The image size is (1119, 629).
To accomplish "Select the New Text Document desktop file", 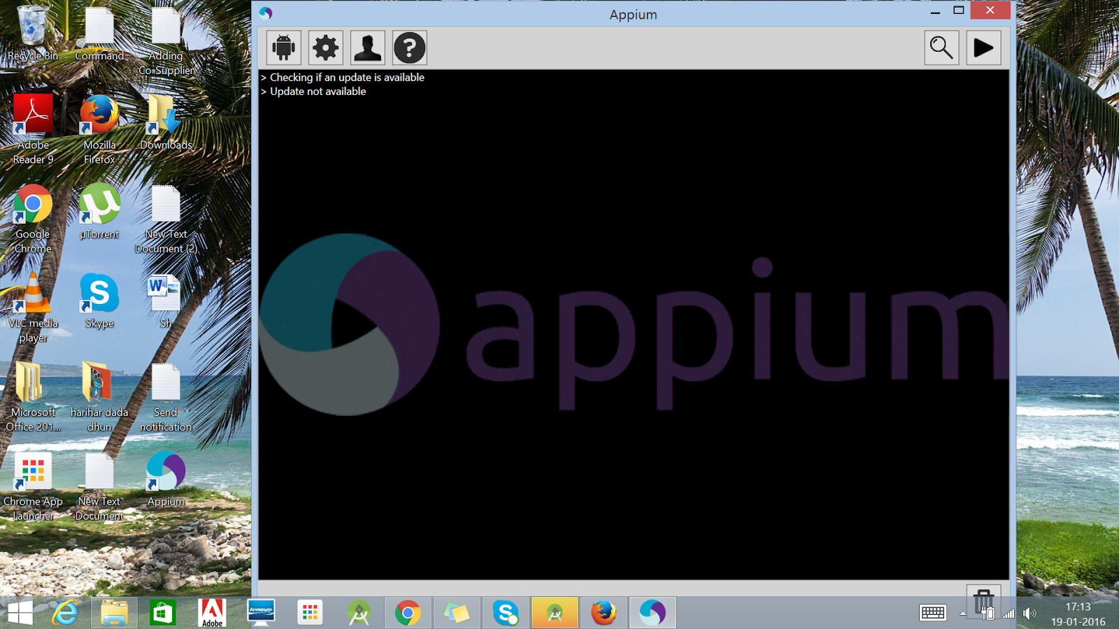I will pyautogui.click(x=99, y=486).
